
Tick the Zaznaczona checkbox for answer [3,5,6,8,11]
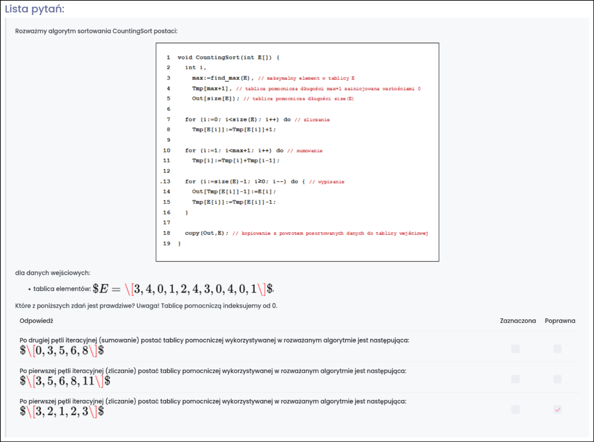point(515,379)
